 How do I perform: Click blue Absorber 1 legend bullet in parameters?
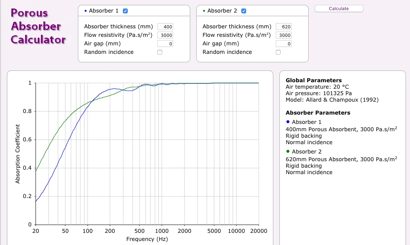(288, 122)
